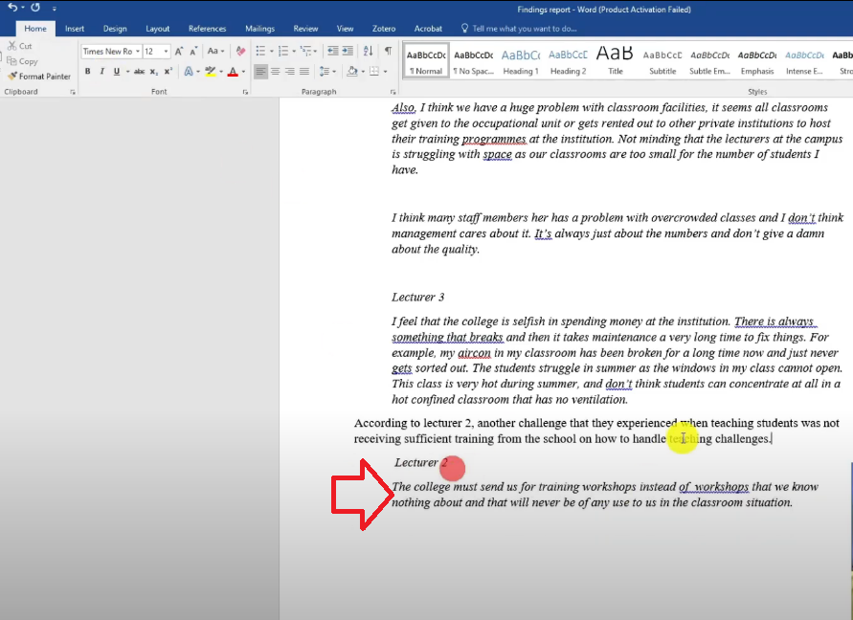Apply the Heading 1 style

coord(521,61)
